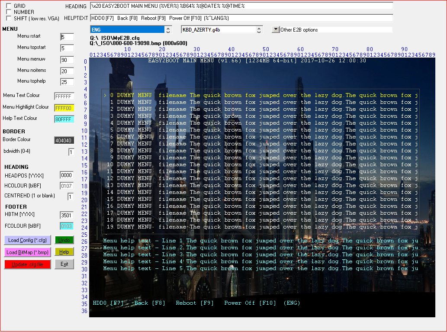Click the footer text HDD0 [F7]
Screen dimensions: 447x332
pyautogui.click(x=108, y=303)
